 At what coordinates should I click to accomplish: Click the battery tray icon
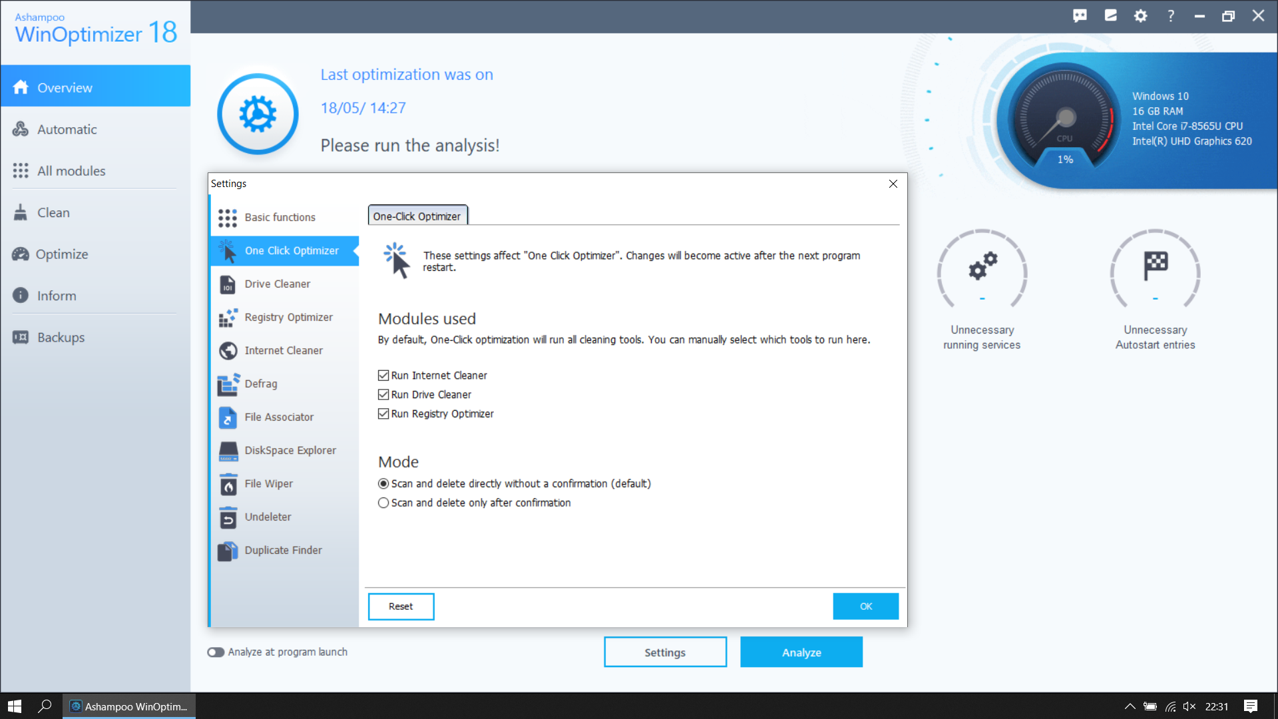(1150, 706)
